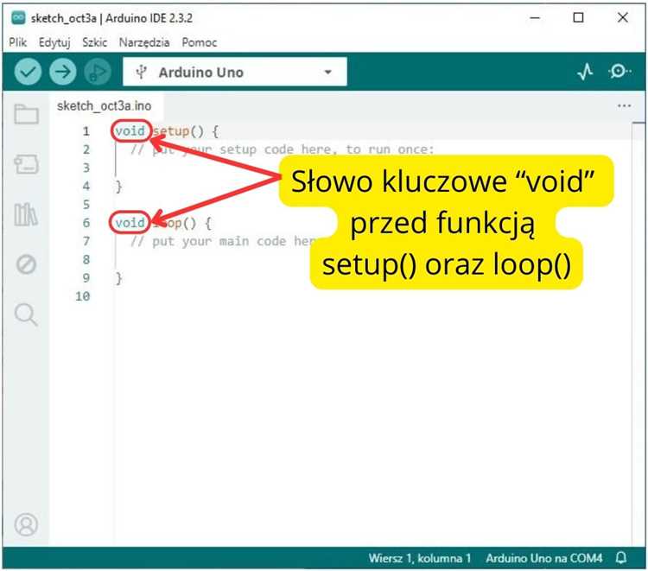Click the Verify checkmark button
This screenshot has height=571, width=648.
coord(28,72)
